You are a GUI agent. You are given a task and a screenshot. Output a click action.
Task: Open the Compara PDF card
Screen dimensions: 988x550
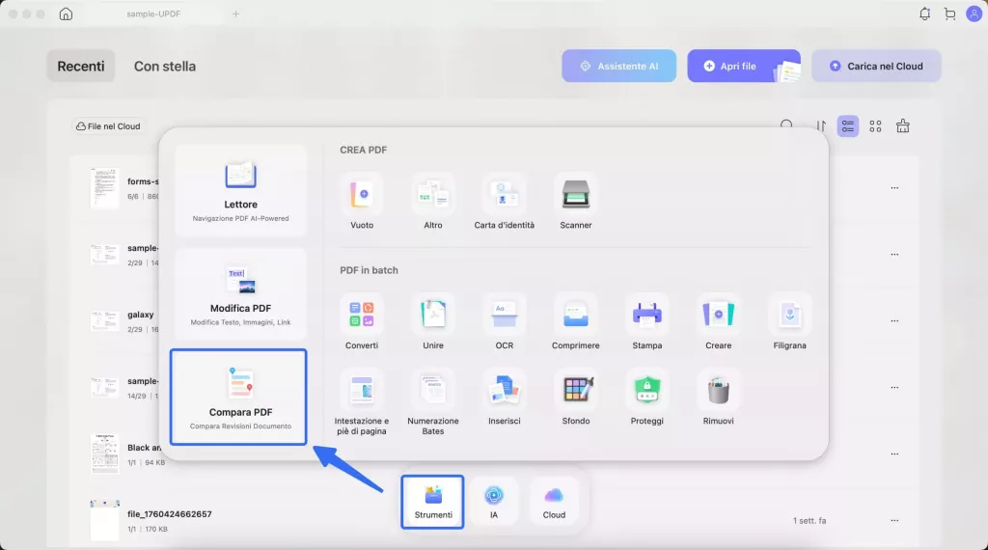tap(238, 397)
